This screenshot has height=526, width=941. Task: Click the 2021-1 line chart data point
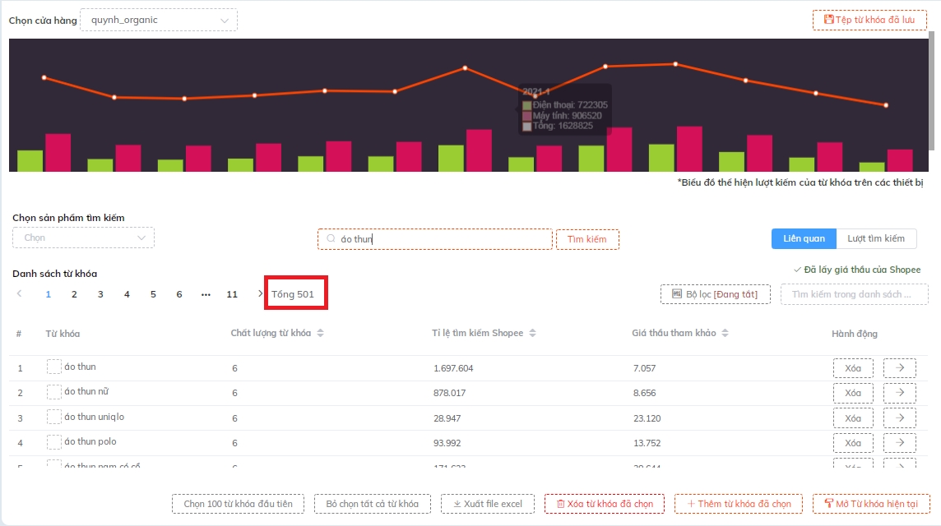[x=535, y=96]
